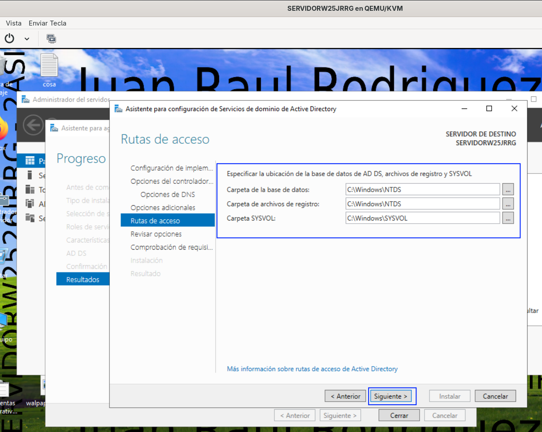Select Resultados step in background wizard
This screenshot has height=432, width=542.
point(83,279)
